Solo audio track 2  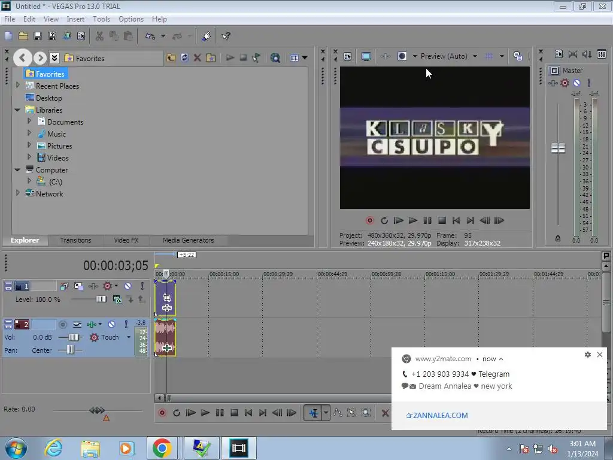point(126,324)
